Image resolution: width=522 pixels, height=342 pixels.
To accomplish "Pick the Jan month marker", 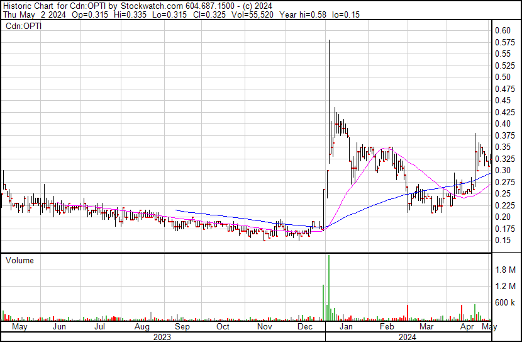I will [x=346, y=327].
